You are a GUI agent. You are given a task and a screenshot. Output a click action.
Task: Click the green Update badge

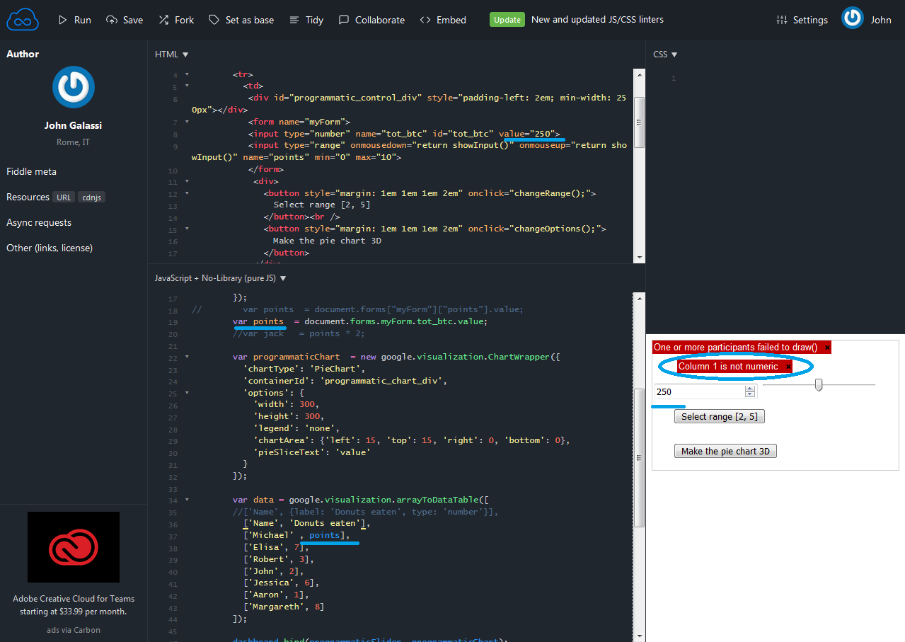[507, 20]
